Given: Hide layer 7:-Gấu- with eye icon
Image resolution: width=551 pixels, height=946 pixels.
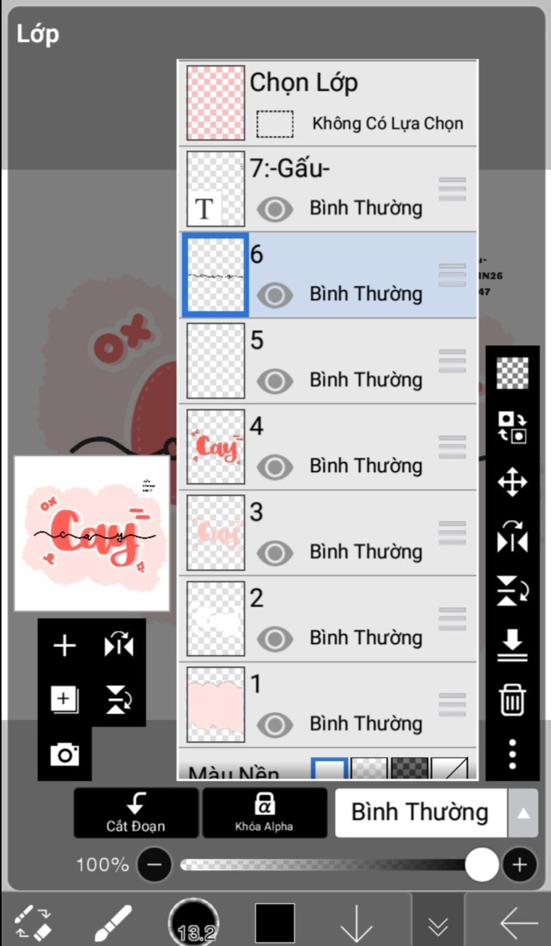Looking at the screenshot, I should (275, 209).
